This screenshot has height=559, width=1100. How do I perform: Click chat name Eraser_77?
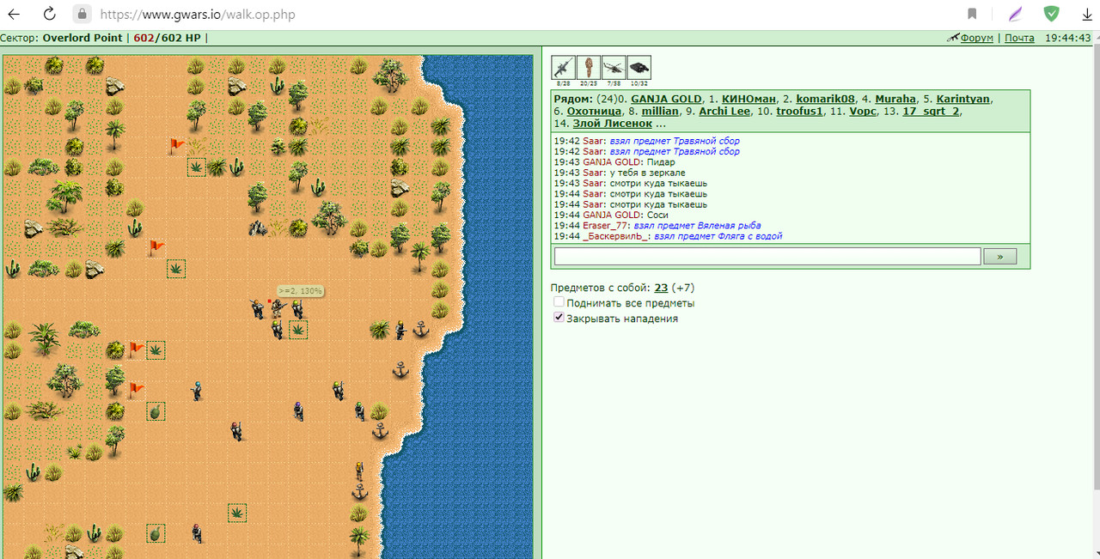pyautogui.click(x=605, y=225)
